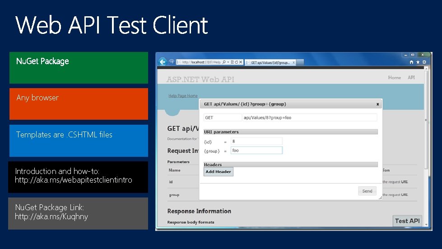Open a new tab with the blank tab button
The height and width of the screenshot is (249, 442).
[300, 62]
